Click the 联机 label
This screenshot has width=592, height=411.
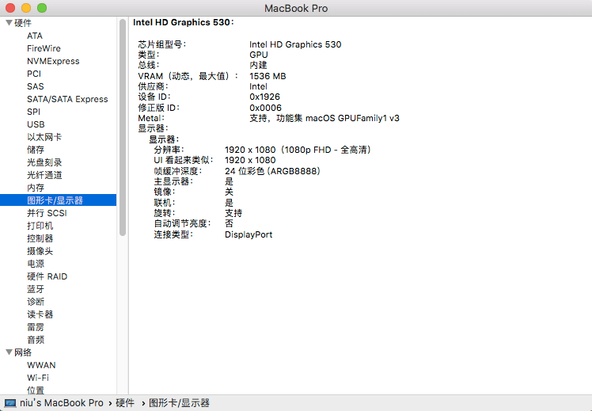pyautogui.click(x=165, y=203)
